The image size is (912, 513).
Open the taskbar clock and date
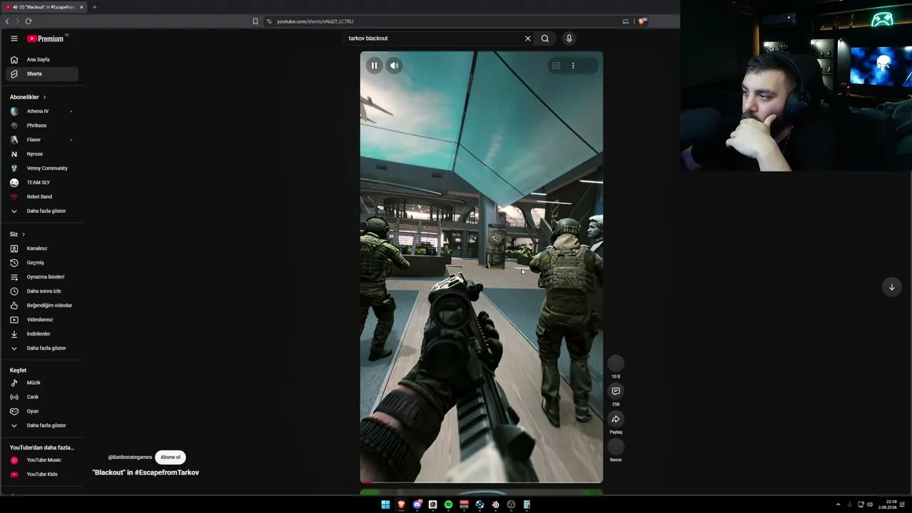(x=888, y=504)
